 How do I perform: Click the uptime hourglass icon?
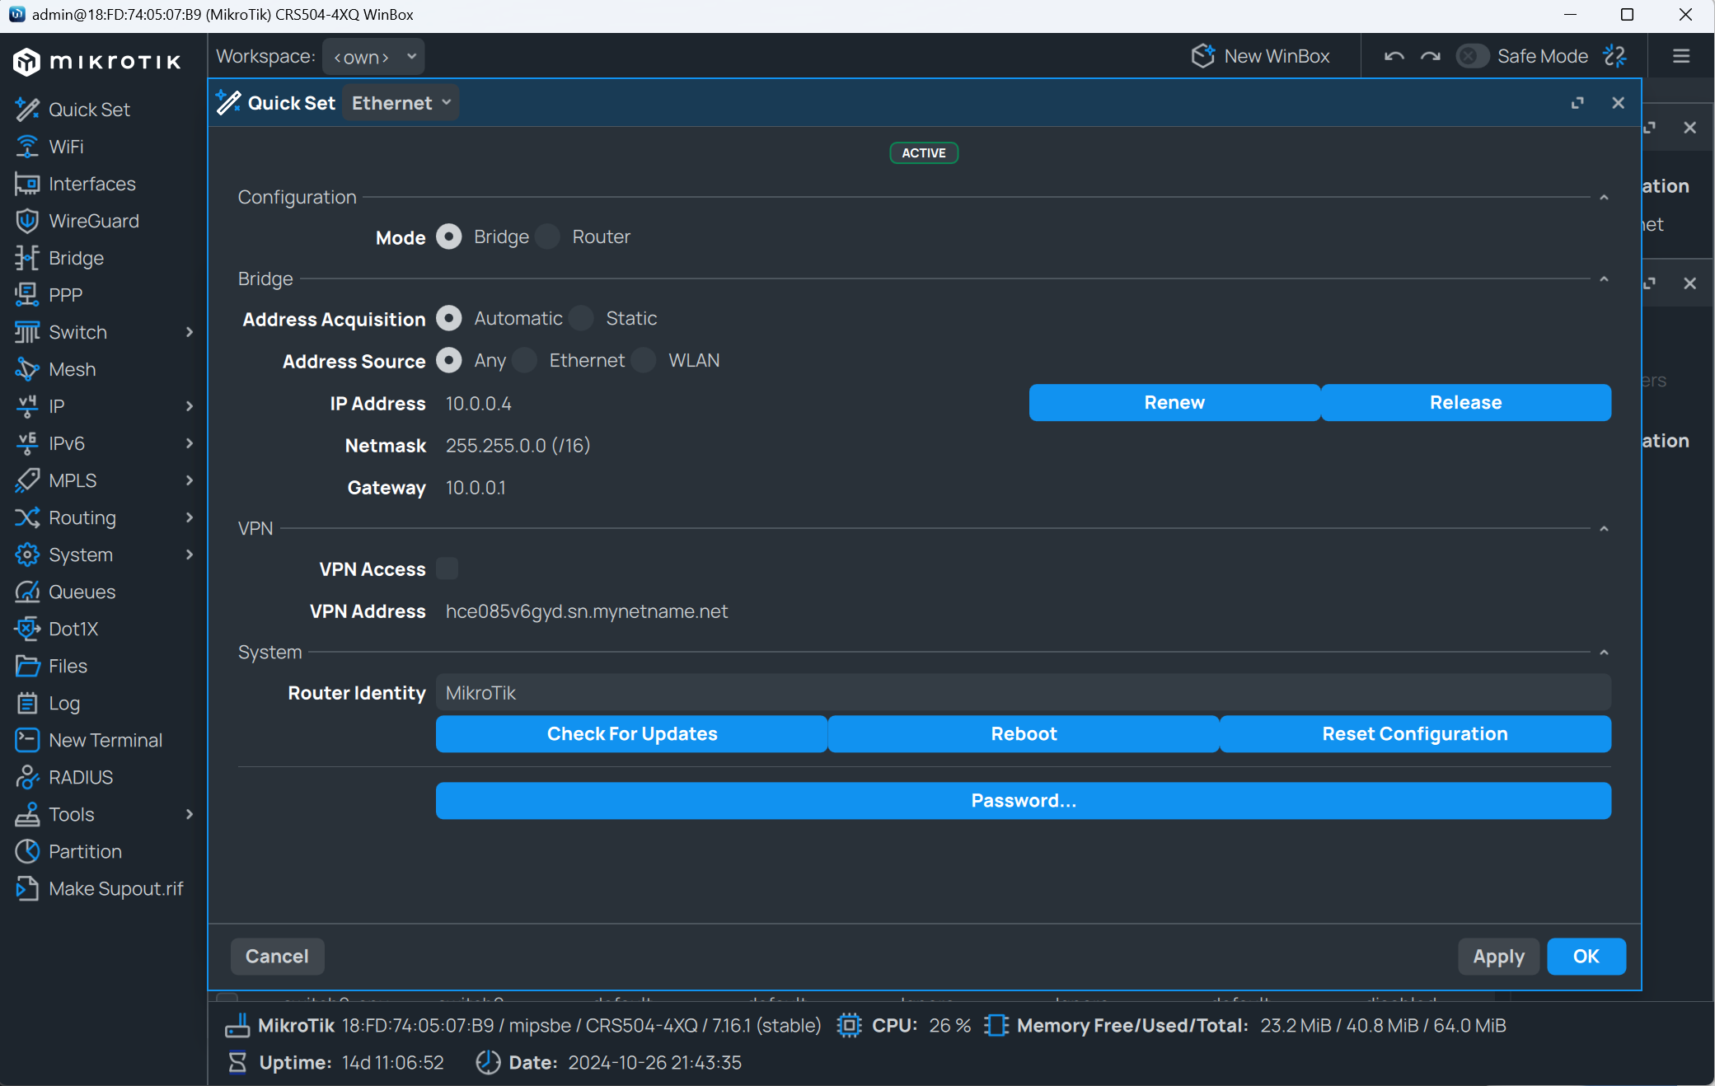click(x=237, y=1062)
